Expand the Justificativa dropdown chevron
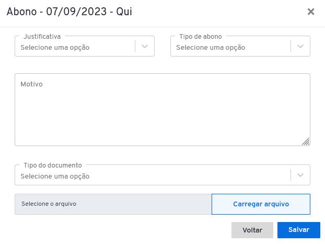The width and height of the screenshot is (325, 244). click(x=145, y=46)
